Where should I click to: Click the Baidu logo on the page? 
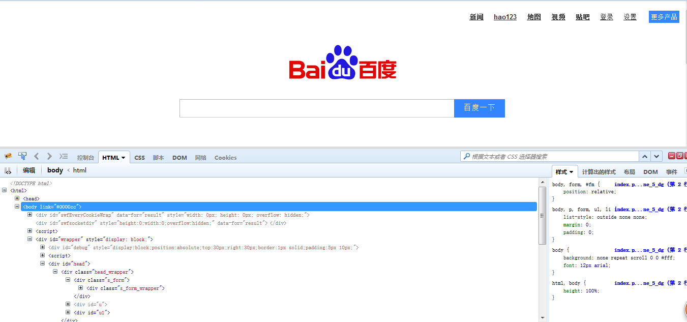pyautogui.click(x=343, y=63)
